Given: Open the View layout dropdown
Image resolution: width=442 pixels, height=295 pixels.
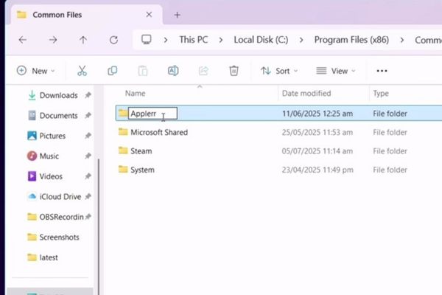Looking at the screenshot, I should [335, 71].
